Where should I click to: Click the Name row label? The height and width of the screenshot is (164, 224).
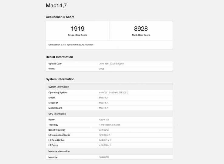[51, 120]
